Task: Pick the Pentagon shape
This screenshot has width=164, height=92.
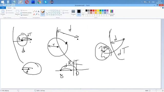Action: point(51,13)
